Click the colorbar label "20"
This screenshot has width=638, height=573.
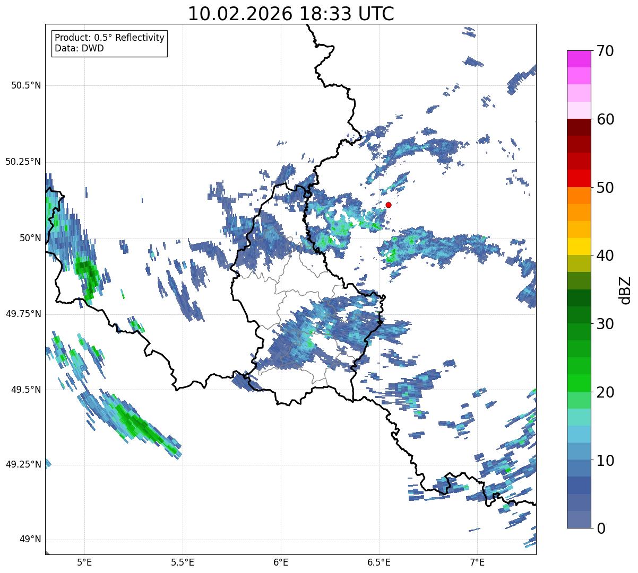pyautogui.click(x=605, y=392)
